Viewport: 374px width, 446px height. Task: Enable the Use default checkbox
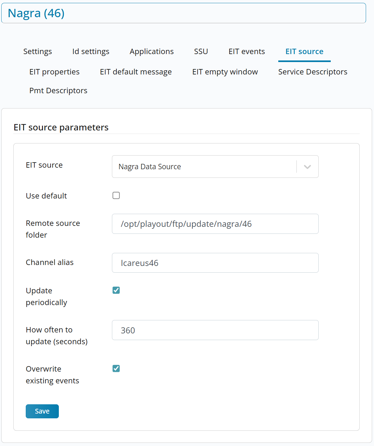[116, 195]
